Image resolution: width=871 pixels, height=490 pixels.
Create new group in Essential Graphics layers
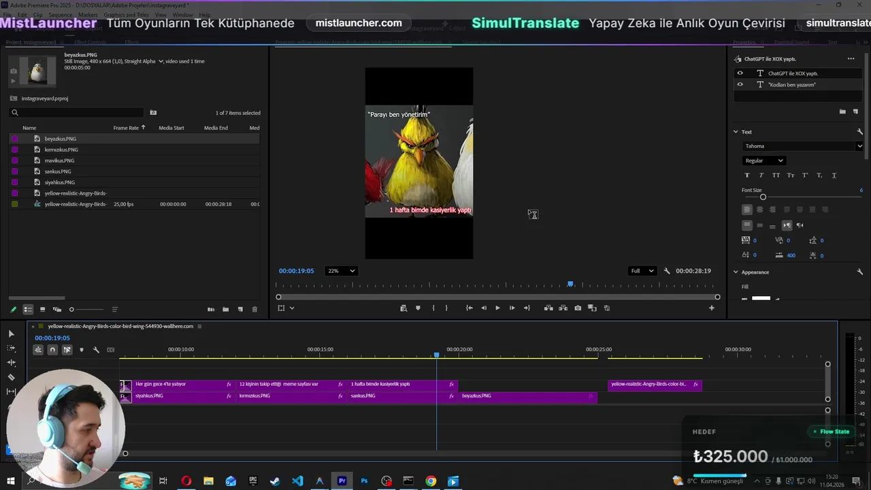(x=842, y=112)
